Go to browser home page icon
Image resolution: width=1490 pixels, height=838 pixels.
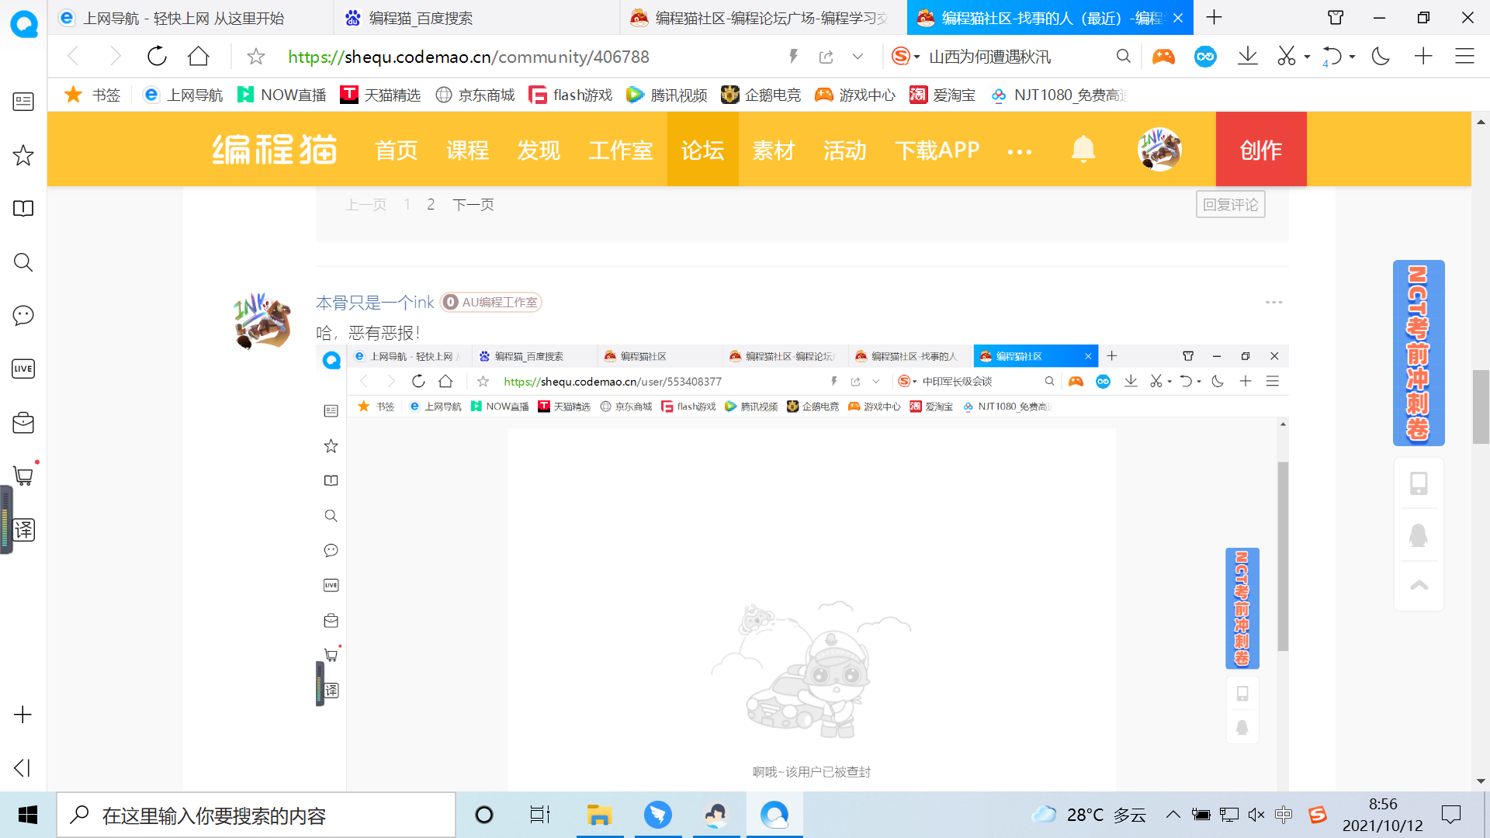tap(199, 57)
